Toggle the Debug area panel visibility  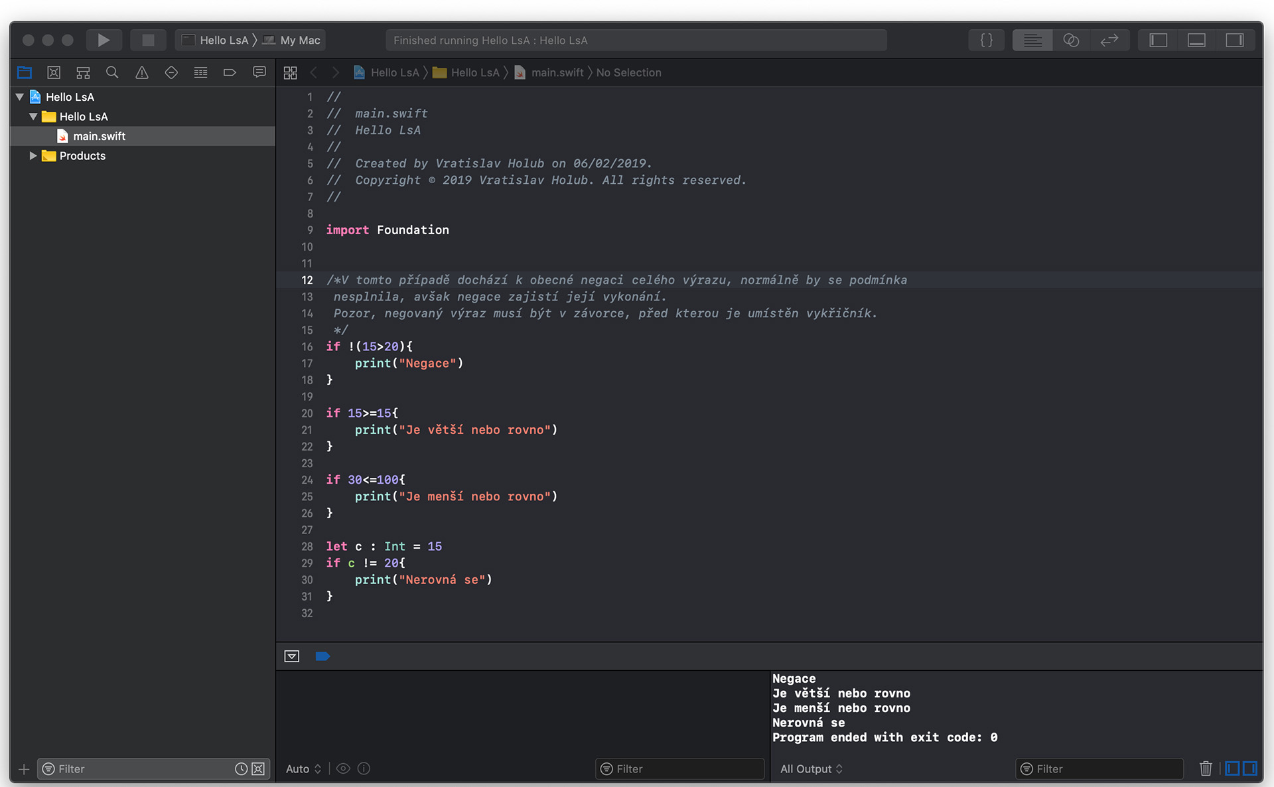click(x=1196, y=40)
